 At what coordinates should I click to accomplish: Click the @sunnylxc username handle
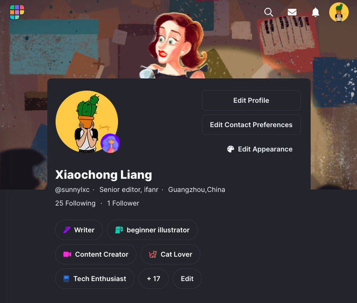click(72, 190)
